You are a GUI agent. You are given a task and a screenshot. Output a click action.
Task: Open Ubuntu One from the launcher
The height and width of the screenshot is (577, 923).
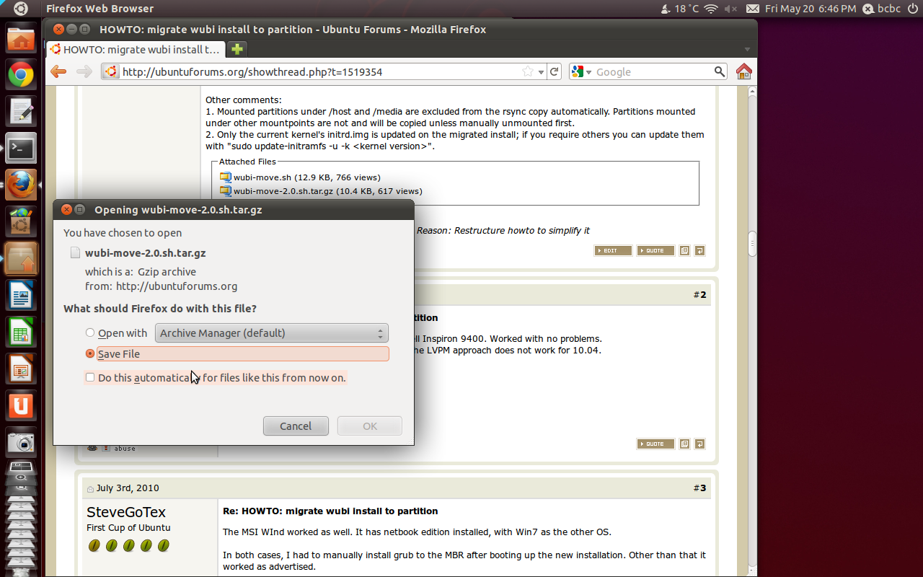pyautogui.click(x=21, y=406)
